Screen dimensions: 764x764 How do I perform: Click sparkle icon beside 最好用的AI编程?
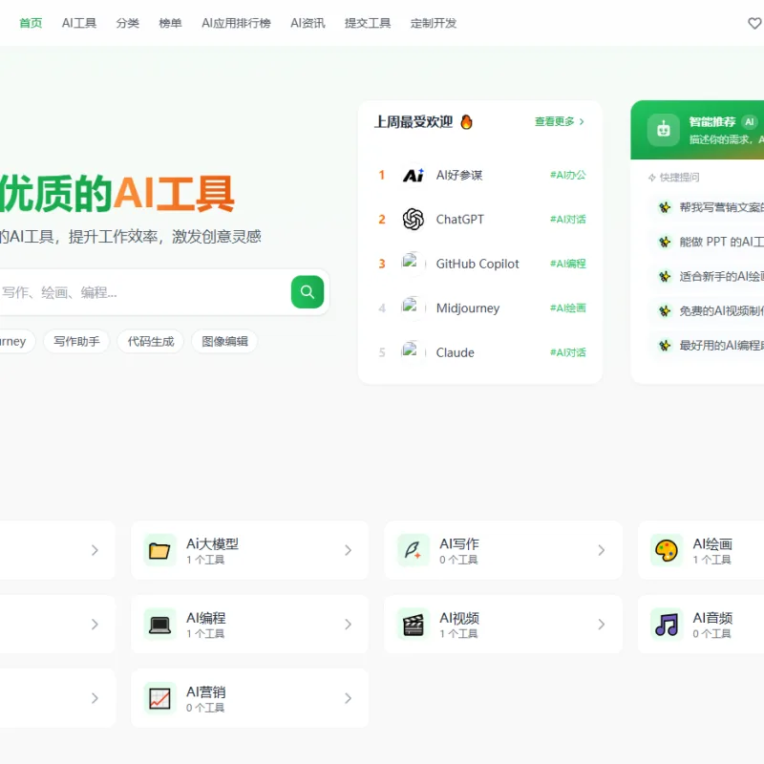(665, 346)
